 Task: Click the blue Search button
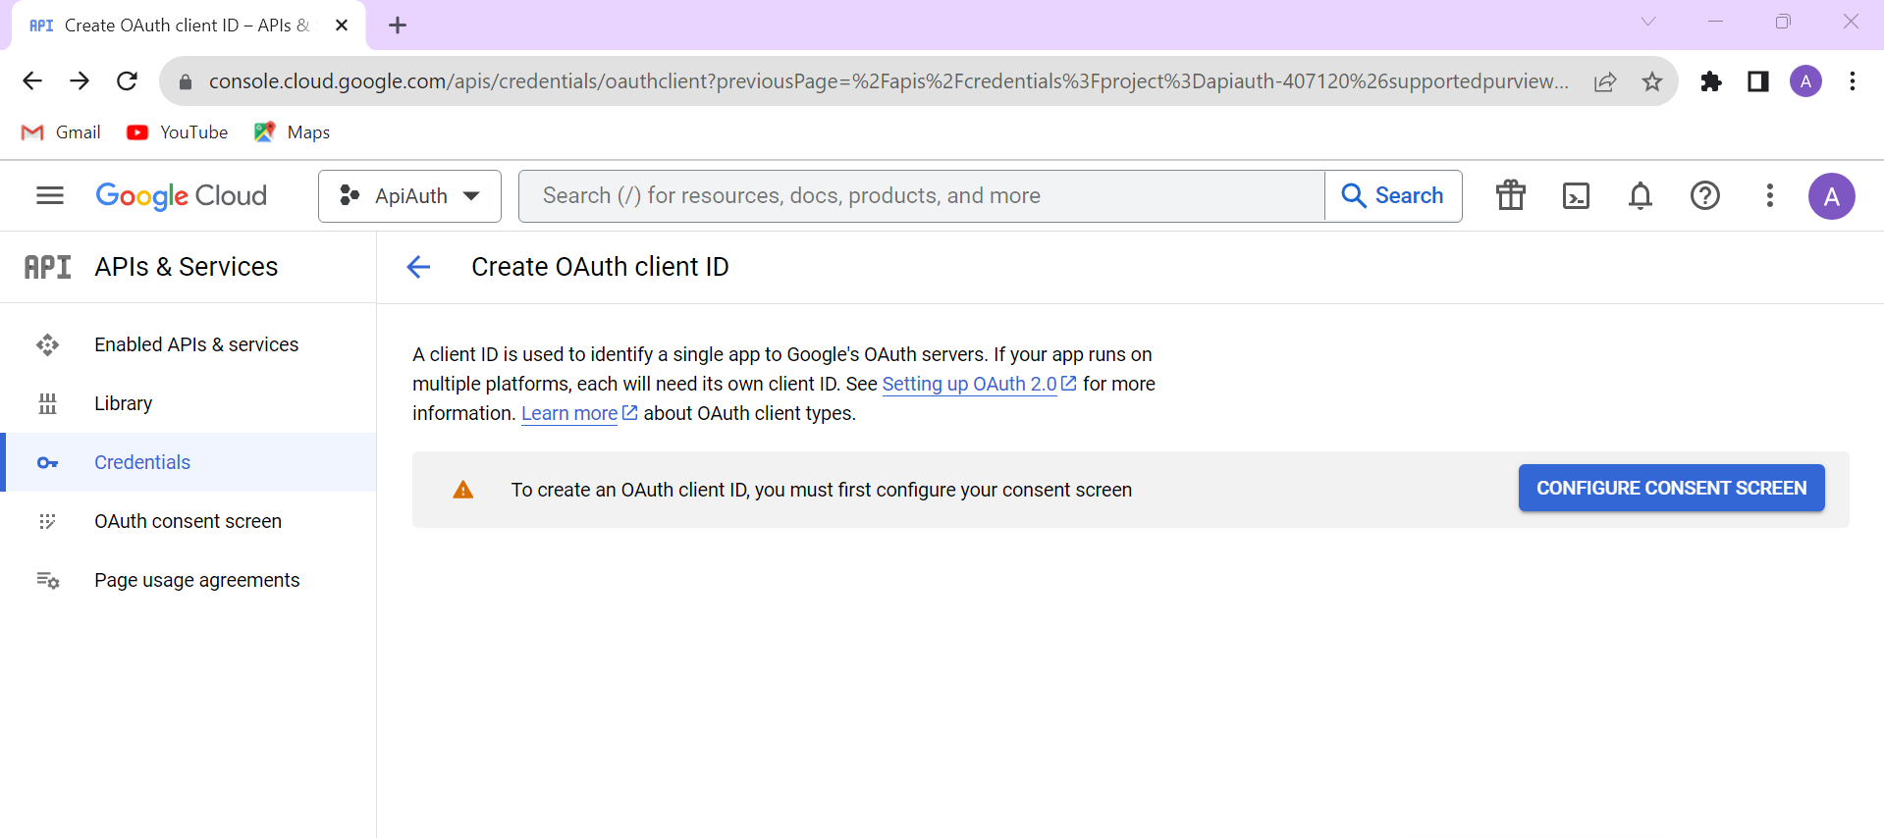(x=1393, y=196)
